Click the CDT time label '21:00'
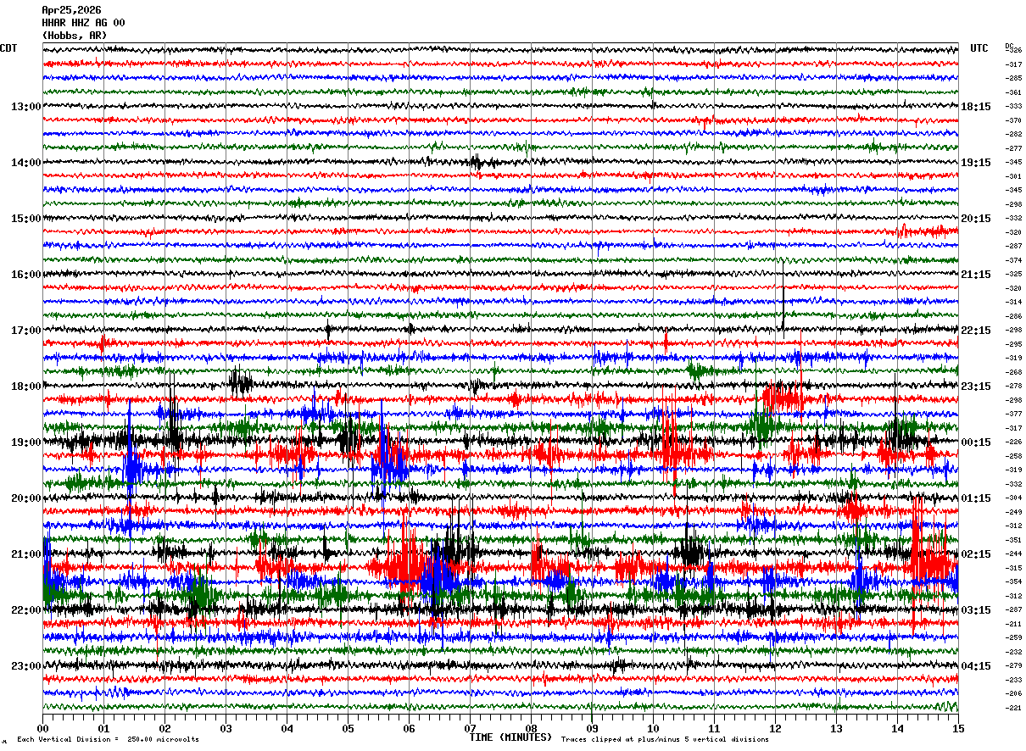The image size is (1026, 751). click(x=26, y=554)
